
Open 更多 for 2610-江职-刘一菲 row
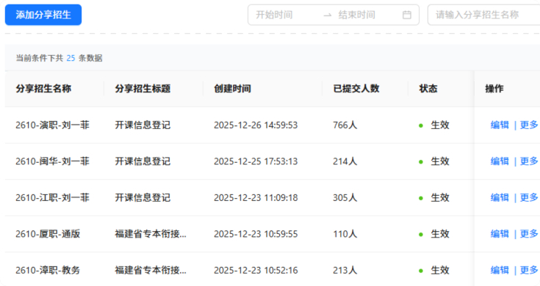[x=529, y=198]
